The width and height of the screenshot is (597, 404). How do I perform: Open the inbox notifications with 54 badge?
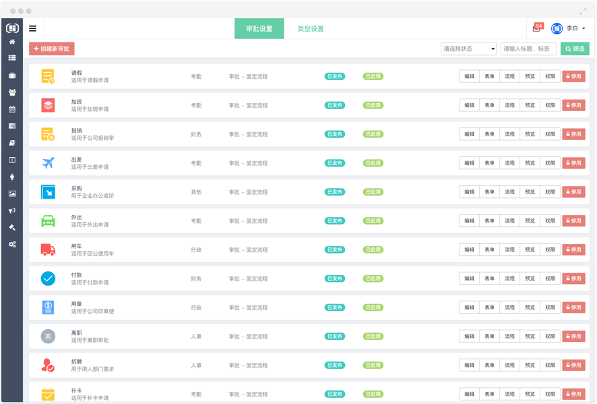click(x=536, y=28)
